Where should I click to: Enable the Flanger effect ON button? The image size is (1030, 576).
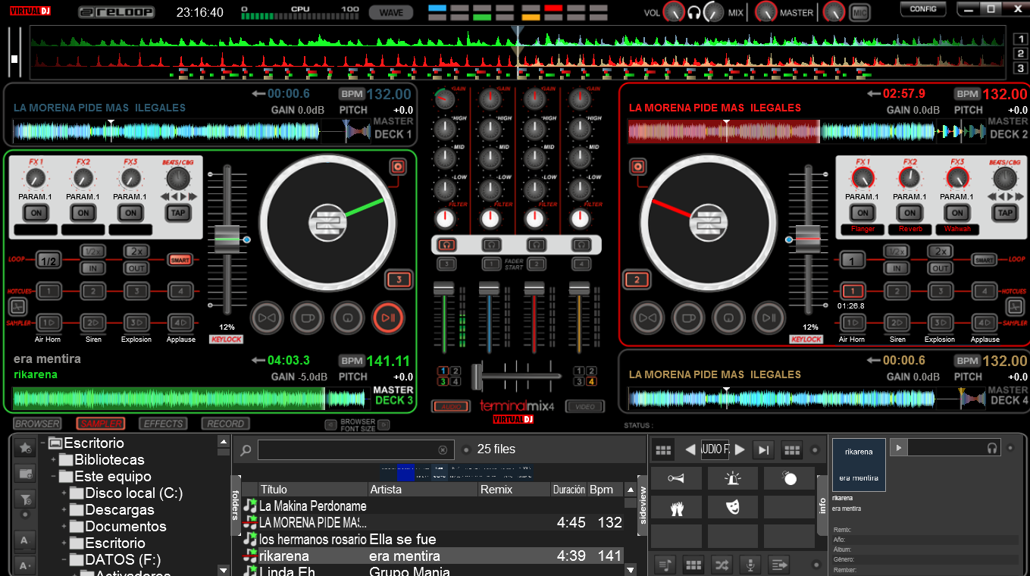pyautogui.click(x=863, y=213)
